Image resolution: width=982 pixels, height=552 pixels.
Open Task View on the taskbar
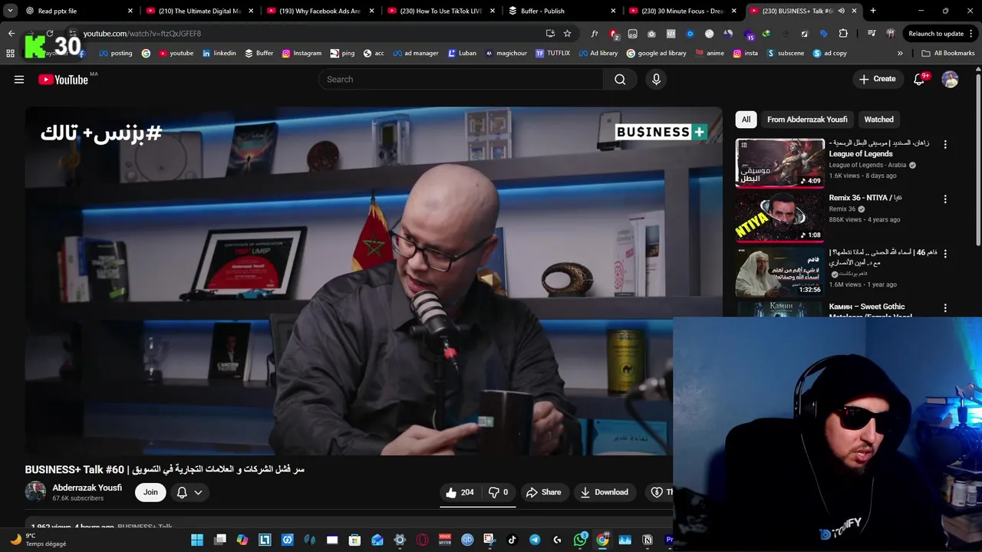click(x=220, y=540)
